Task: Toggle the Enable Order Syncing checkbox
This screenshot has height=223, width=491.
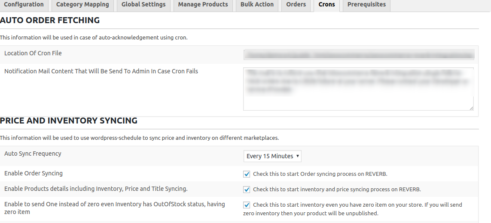Action: 247,174
